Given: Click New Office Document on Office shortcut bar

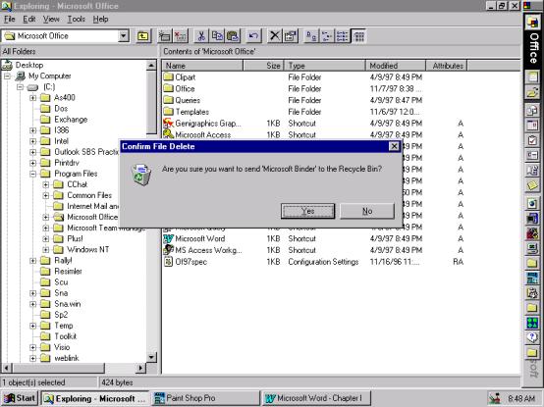Looking at the screenshot, I should (x=532, y=76).
